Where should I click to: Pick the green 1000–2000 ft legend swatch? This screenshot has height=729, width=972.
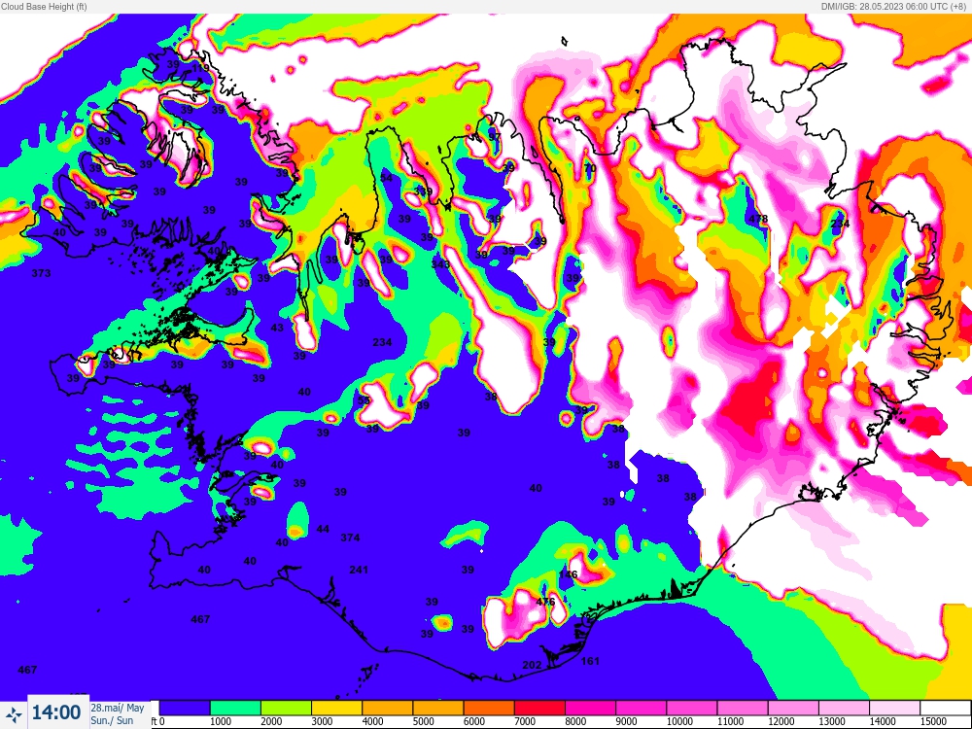pos(235,708)
